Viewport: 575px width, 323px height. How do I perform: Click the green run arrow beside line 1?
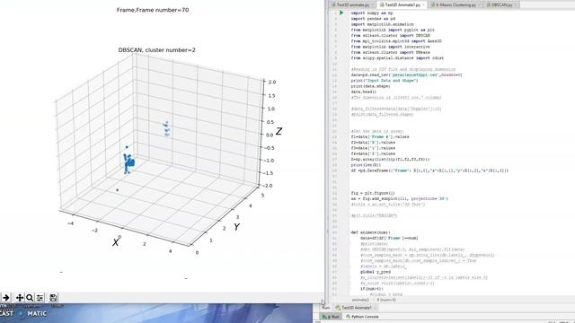tap(341, 13)
